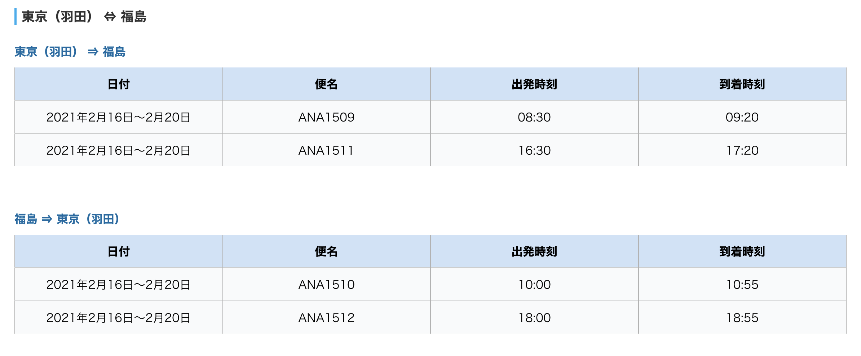The height and width of the screenshot is (356, 861).
Task: Click 日付 header in the Haneda-to-Fukushima table
Action: coord(119,84)
